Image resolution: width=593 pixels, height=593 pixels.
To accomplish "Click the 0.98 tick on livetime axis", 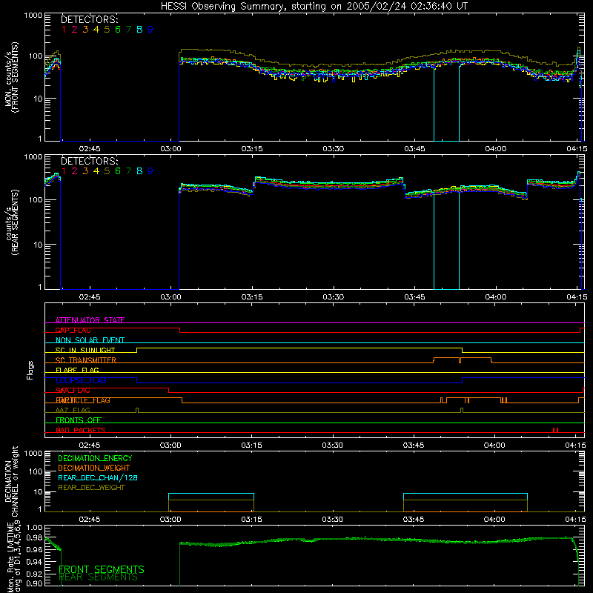I will [34, 538].
